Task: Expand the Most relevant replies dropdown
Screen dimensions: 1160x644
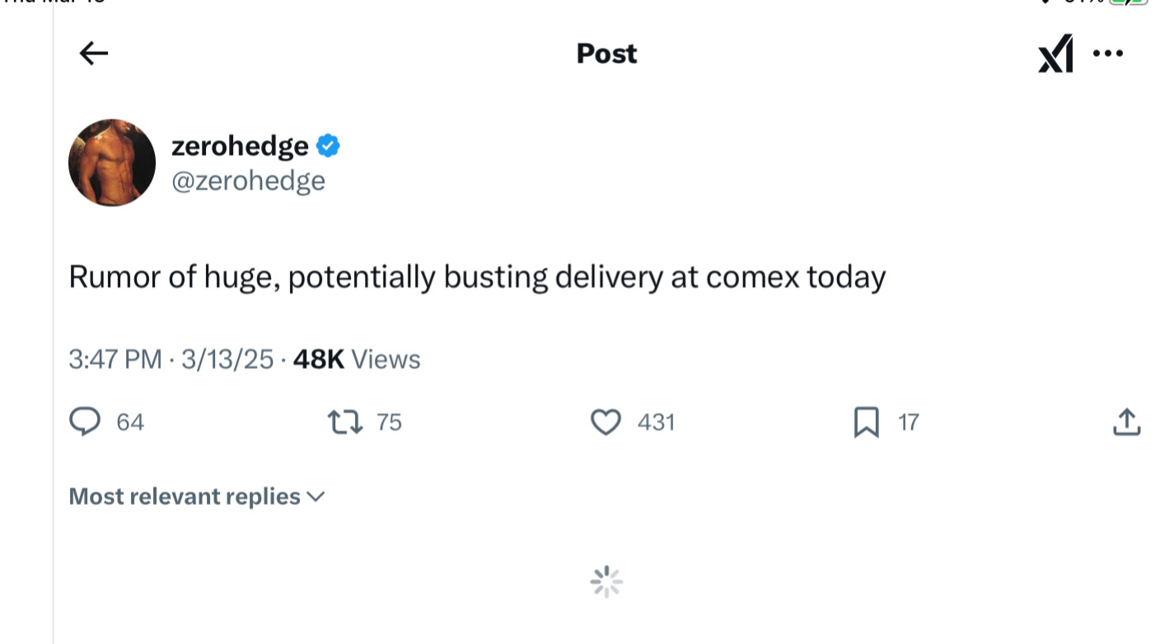Action: pos(198,497)
